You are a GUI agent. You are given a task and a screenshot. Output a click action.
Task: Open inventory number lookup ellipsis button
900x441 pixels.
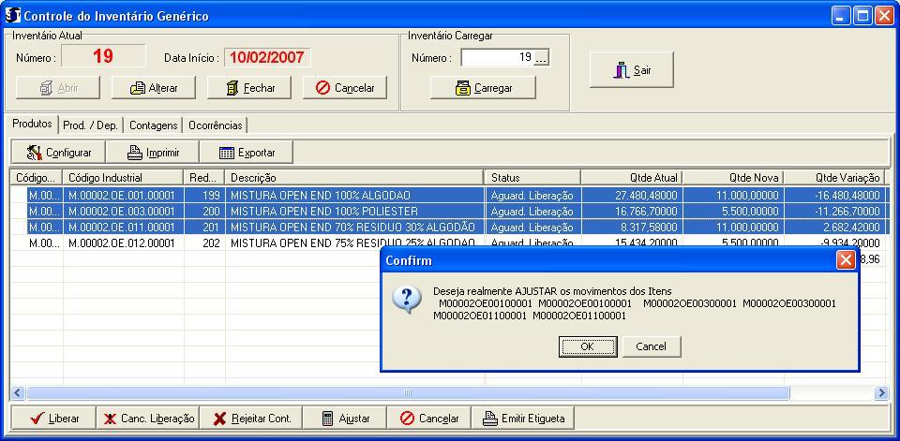(542, 58)
